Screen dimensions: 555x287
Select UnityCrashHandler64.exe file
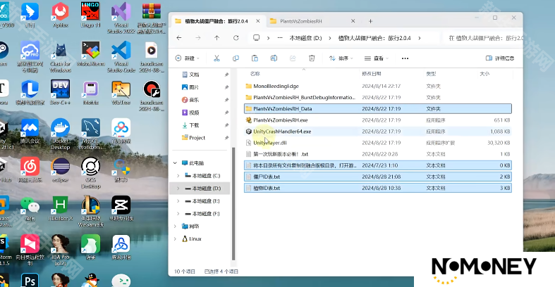378,132
